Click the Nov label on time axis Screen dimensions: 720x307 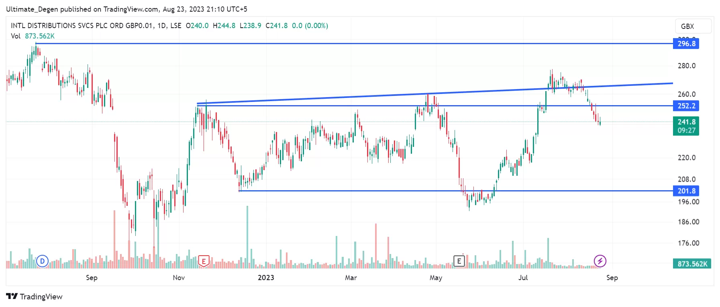(x=179, y=278)
